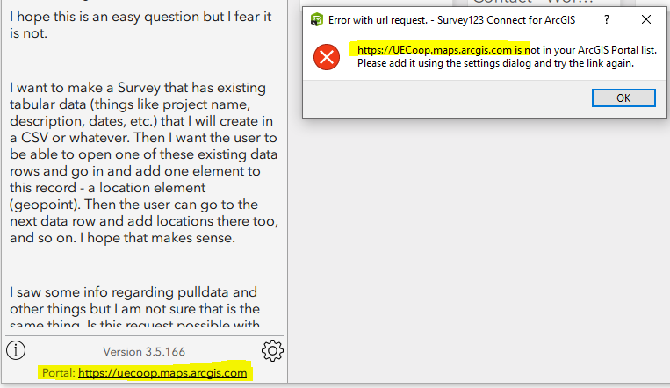Click the 'I want to make a Survey' paragraph
670x388 pixels.
click(144, 162)
